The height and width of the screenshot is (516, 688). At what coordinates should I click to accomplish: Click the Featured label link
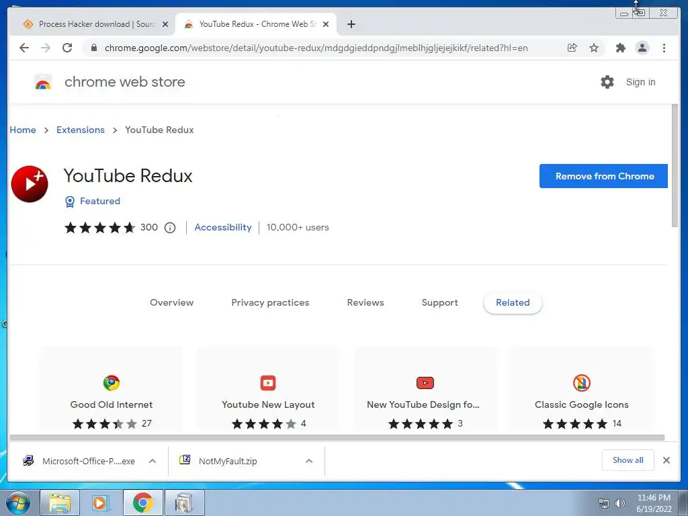(100, 201)
